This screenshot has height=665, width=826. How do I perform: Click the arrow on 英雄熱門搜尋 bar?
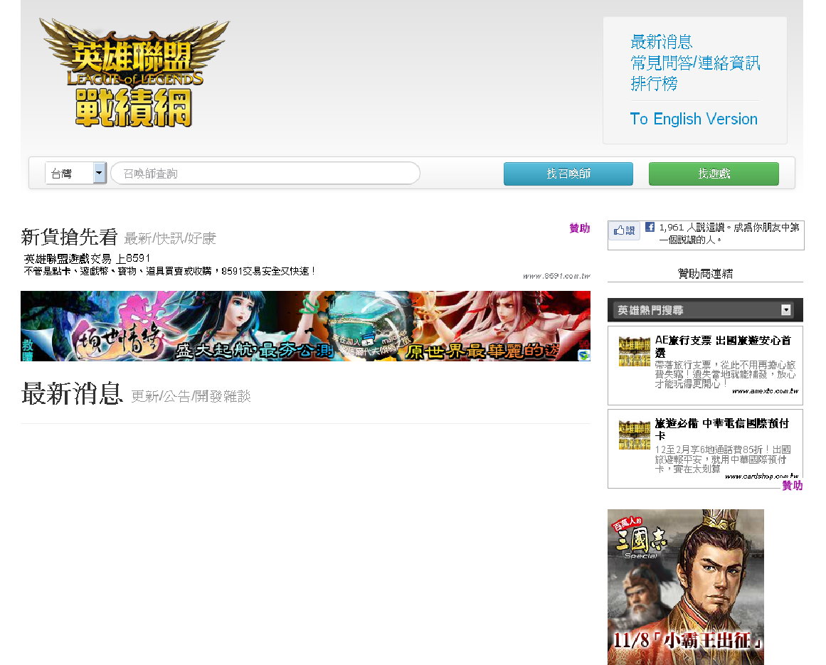click(x=786, y=310)
